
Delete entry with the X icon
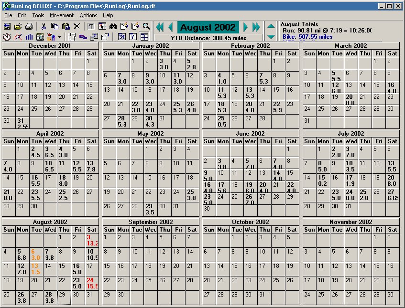(77, 26)
